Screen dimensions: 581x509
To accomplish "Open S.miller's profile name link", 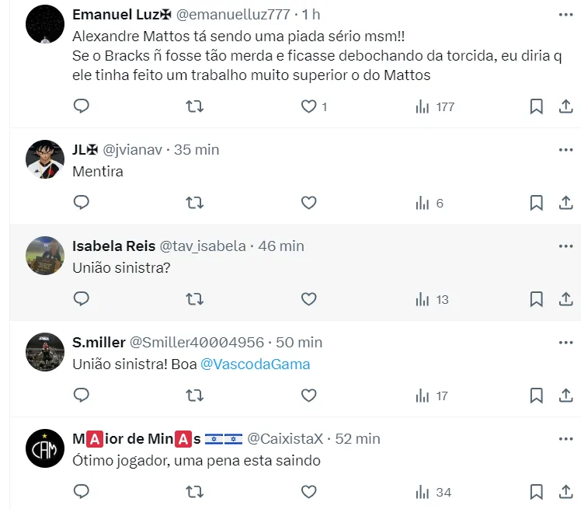I will 98,342.
